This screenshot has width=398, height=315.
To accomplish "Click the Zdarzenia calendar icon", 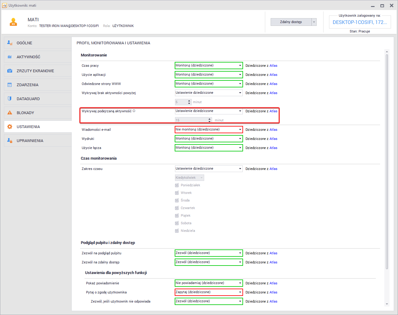I will 10,85.
